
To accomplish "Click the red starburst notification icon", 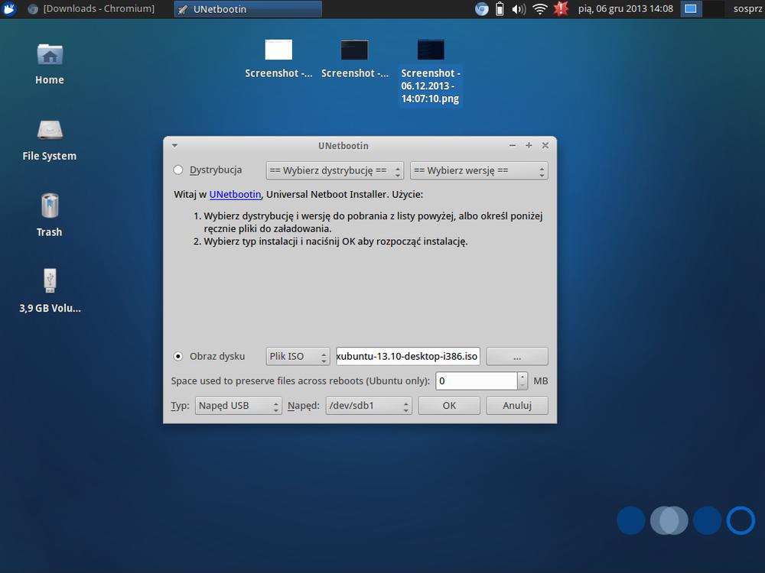I will point(561,8).
